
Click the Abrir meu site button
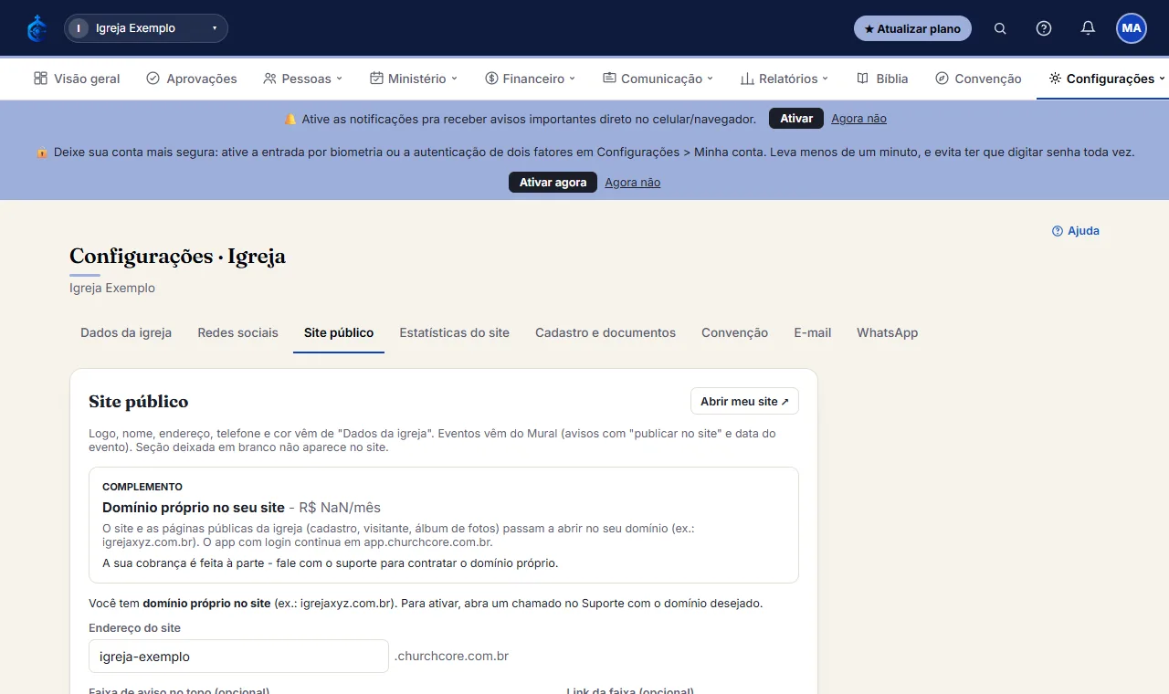click(744, 401)
